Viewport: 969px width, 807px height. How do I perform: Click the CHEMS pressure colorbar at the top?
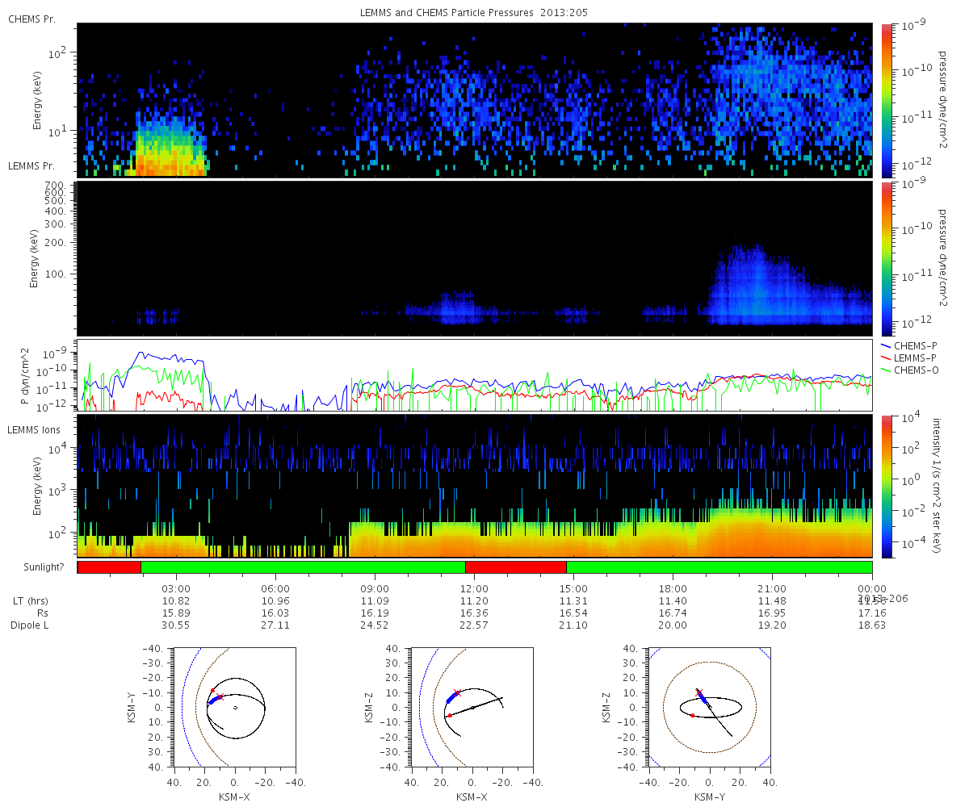pos(886,100)
